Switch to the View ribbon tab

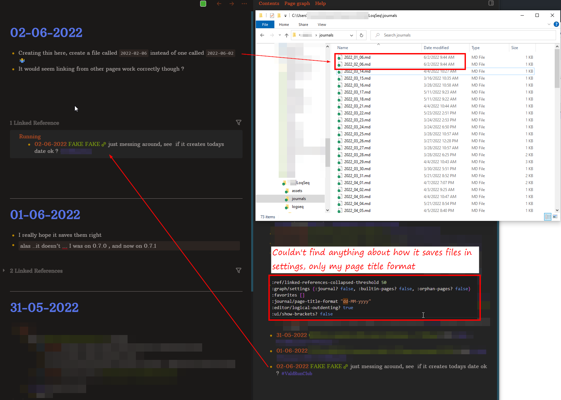pyautogui.click(x=321, y=24)
